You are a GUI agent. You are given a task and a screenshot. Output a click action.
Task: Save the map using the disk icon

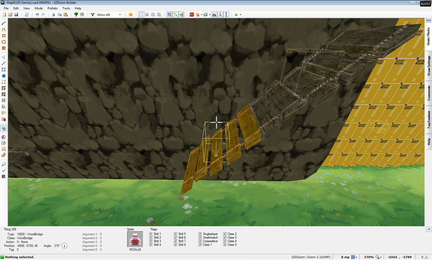tap(16, 15)
